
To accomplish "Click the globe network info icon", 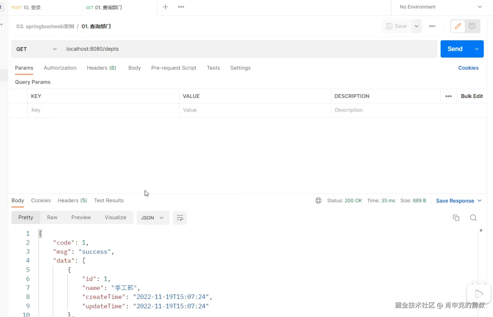I will tap(318, 201).
